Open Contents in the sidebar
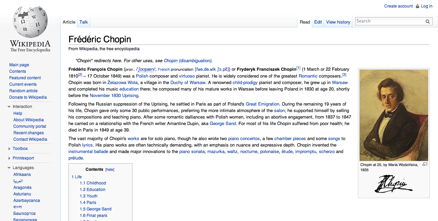This screenshot has width=438, height=221. click(17, 71)
